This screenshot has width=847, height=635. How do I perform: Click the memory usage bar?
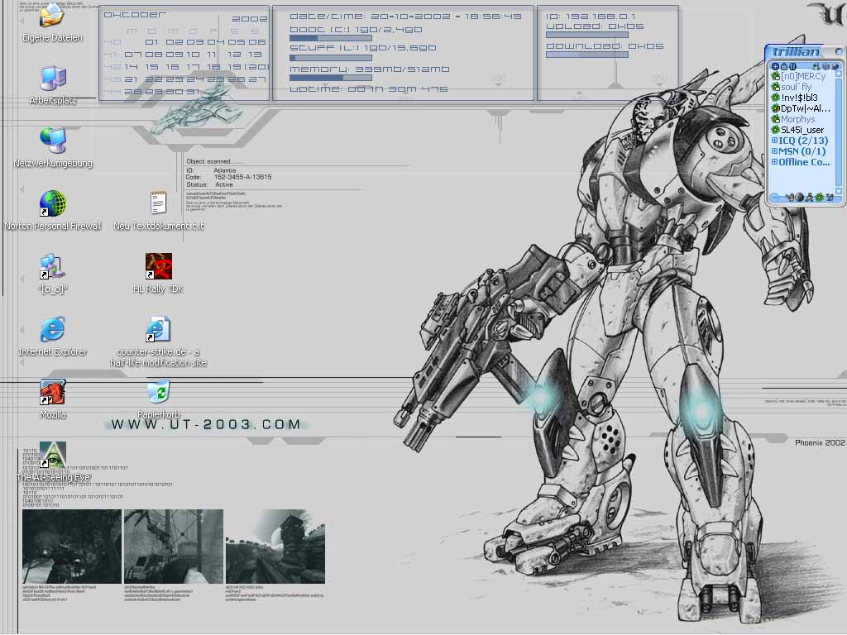click(x=331, y=78)
